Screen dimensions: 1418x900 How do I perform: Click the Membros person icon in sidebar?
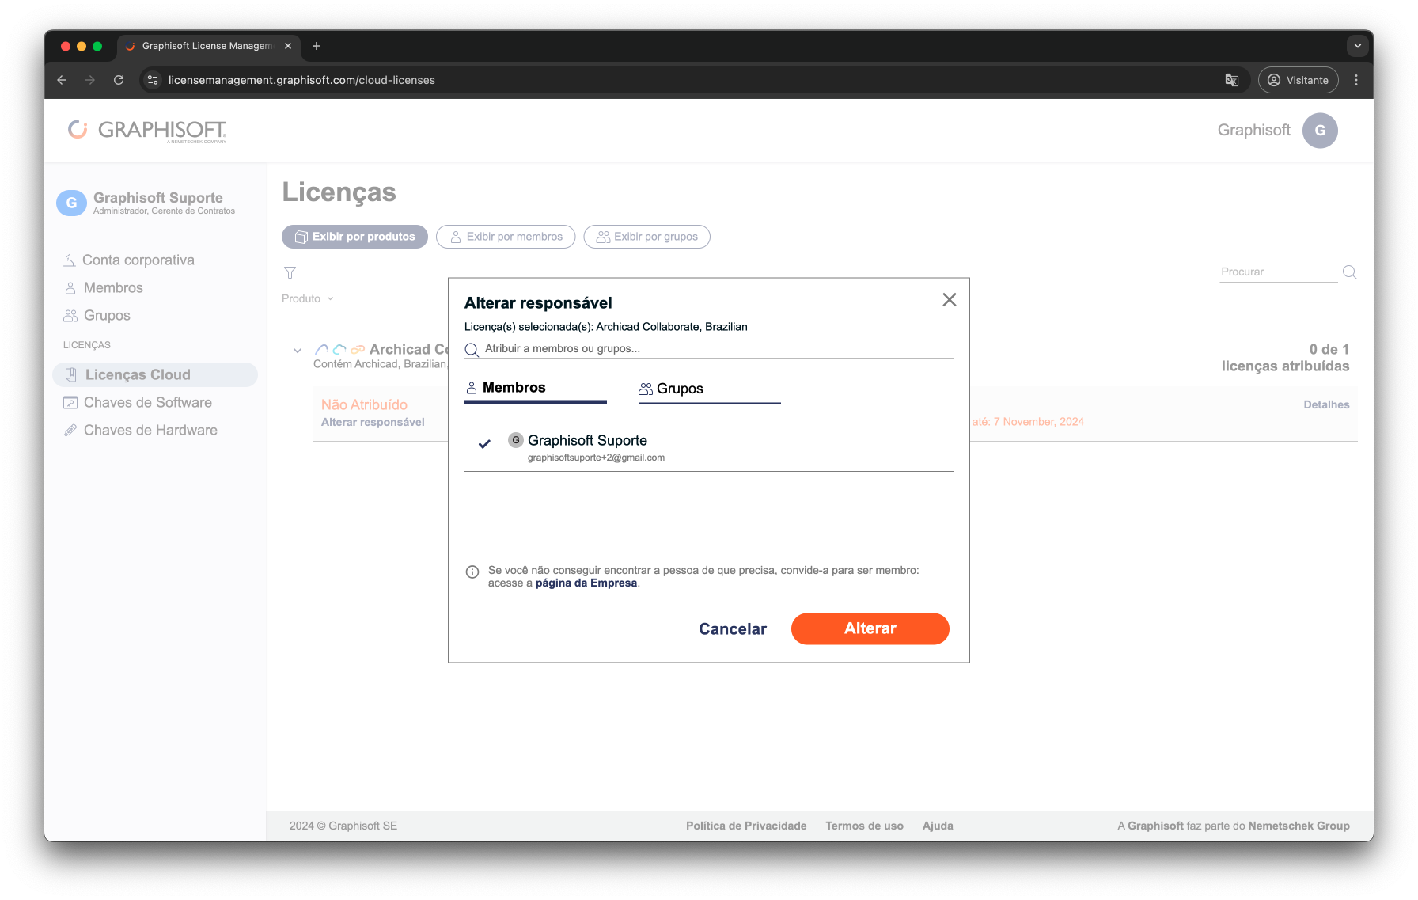(x=70, y=288)
